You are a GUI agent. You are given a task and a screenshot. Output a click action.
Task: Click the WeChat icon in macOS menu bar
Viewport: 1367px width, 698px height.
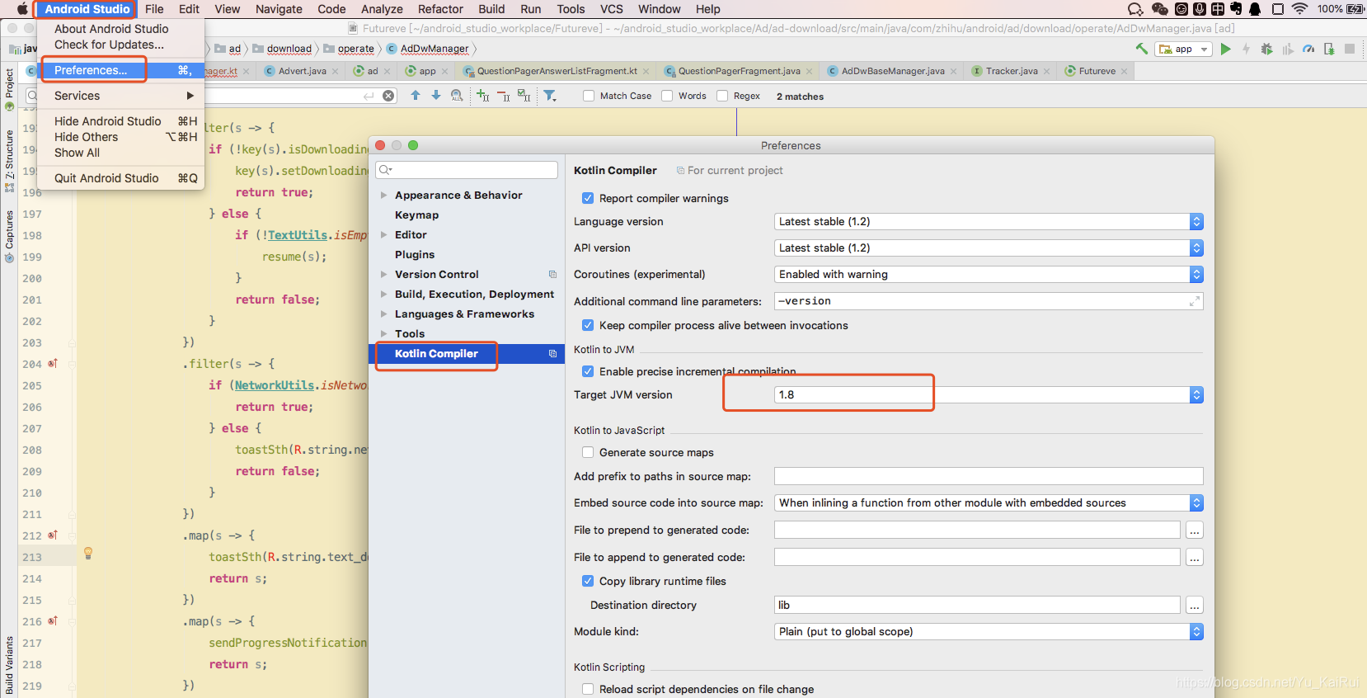click(x=1160, y=9)
